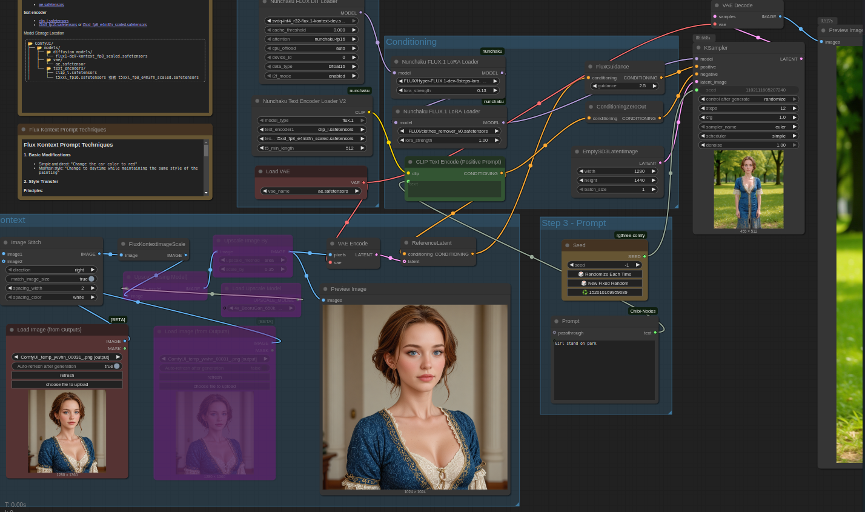Collapse the active brown Load Image (from Outputs) node
This screenshot has height=512, width=865.
click(12, 330)
